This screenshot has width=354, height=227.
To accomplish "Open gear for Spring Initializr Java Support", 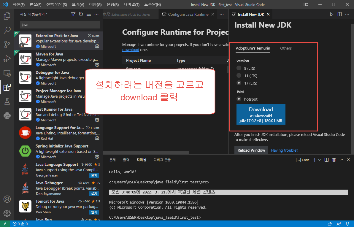I will coord(97,157).
